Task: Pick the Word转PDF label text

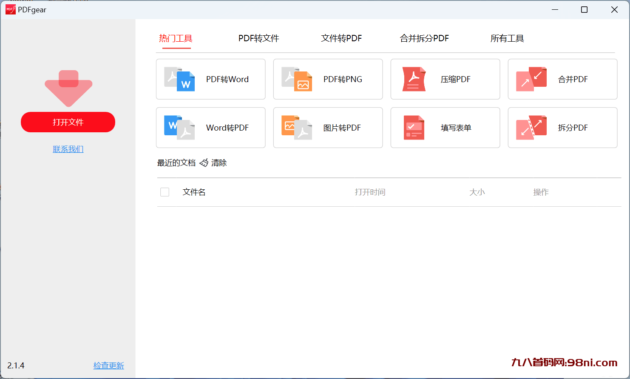Action: (227, 128)
